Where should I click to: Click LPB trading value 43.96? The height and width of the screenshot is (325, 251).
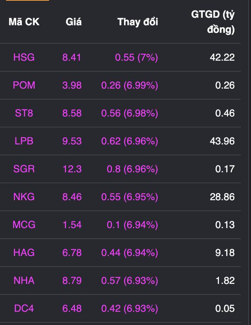pos(222,141)
